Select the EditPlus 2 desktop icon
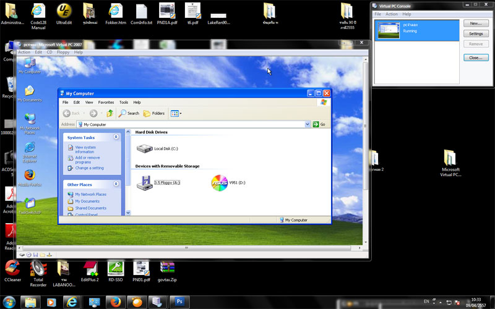495x309 pixels. (90, 271)
